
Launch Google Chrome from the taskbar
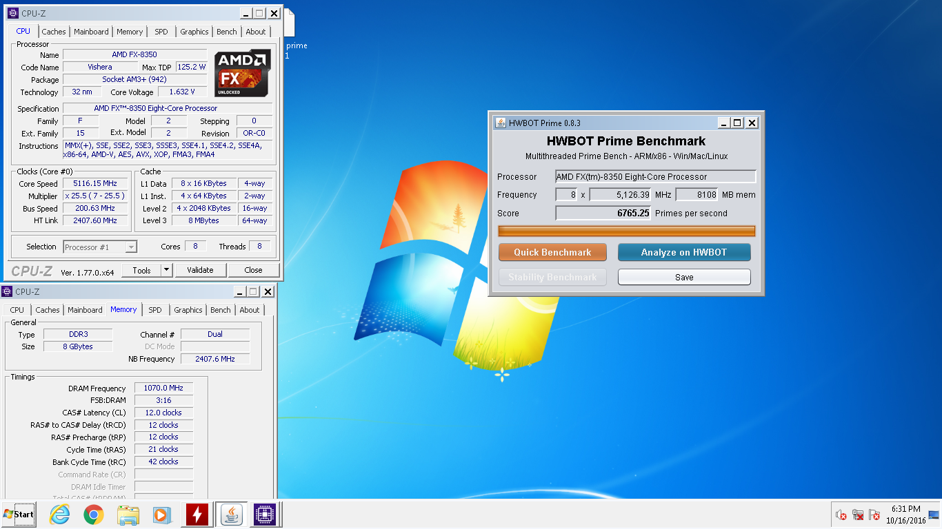[x=94, y=514]
